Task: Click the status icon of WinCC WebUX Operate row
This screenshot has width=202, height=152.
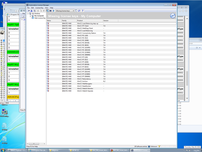Action: [x=48, y=91]
